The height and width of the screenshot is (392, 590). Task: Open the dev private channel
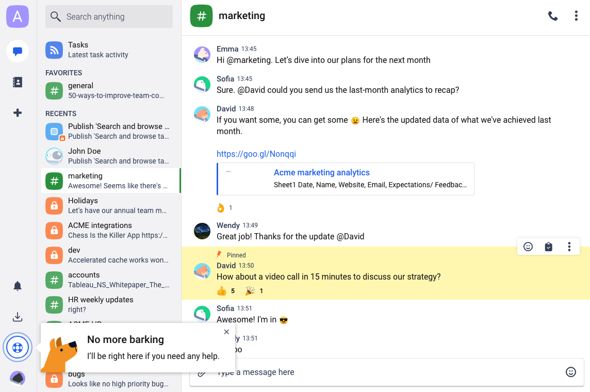tap(111, 255)
